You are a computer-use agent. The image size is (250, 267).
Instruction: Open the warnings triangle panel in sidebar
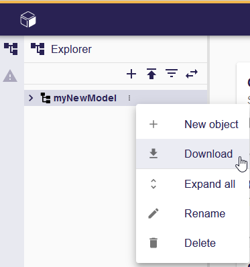[x=10, y=76]
